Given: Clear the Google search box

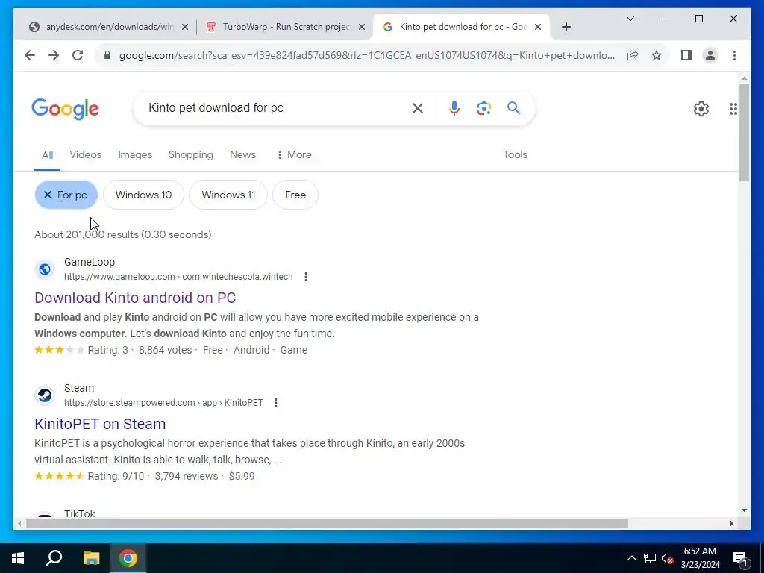Looking at the screenshot, I should click(x=418, y=108).
